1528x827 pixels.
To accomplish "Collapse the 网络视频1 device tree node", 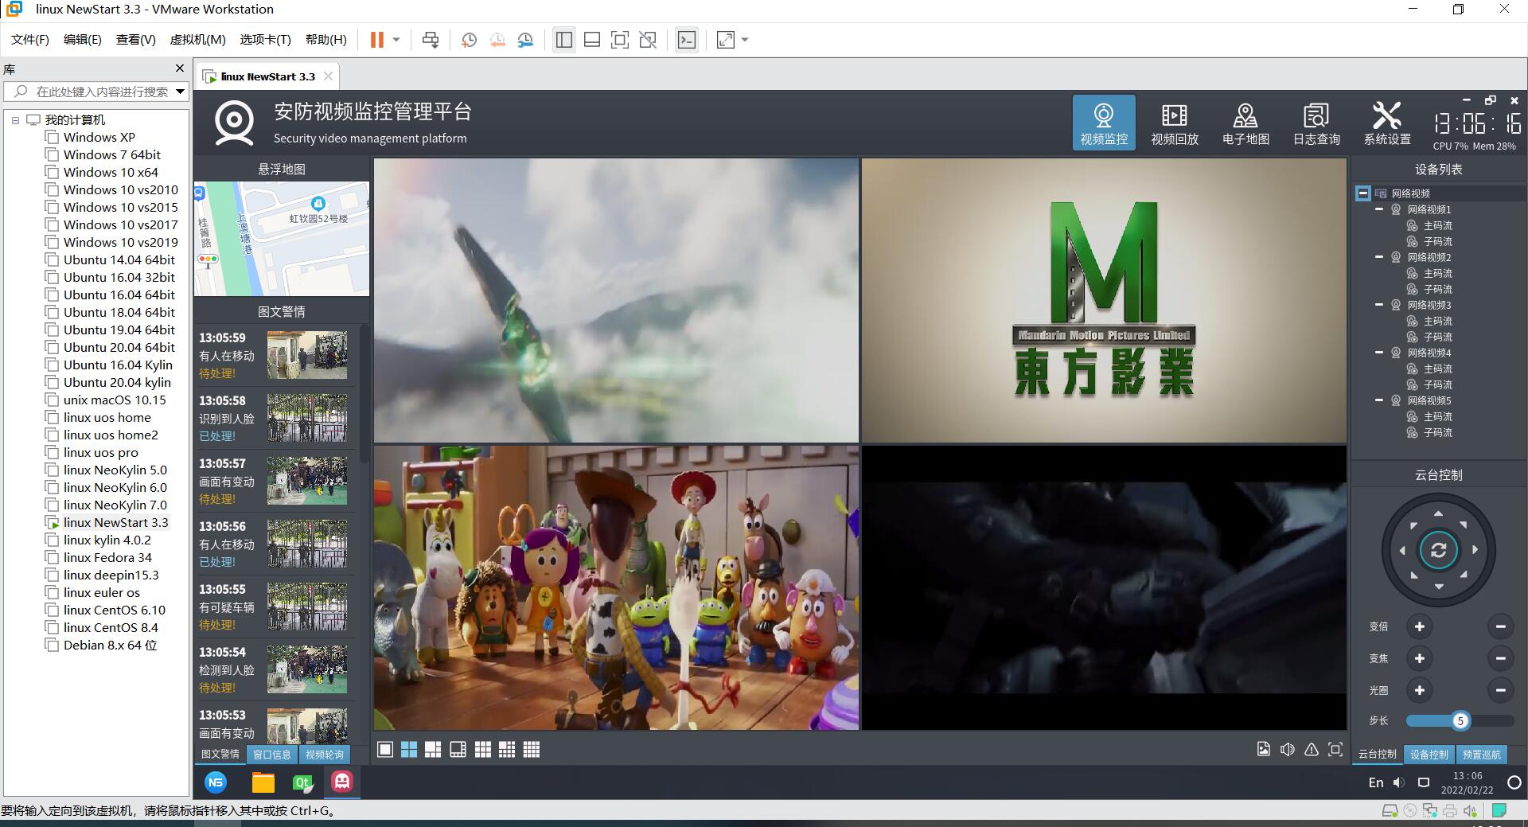I will 1379,209.
